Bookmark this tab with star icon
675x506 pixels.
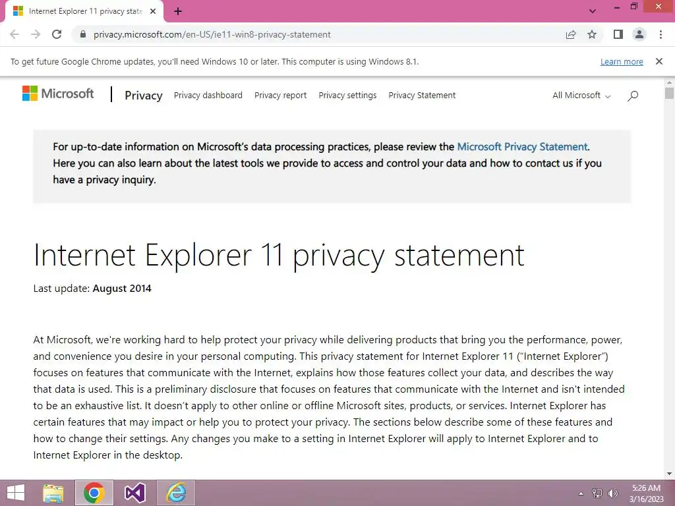tap(592, 34)
